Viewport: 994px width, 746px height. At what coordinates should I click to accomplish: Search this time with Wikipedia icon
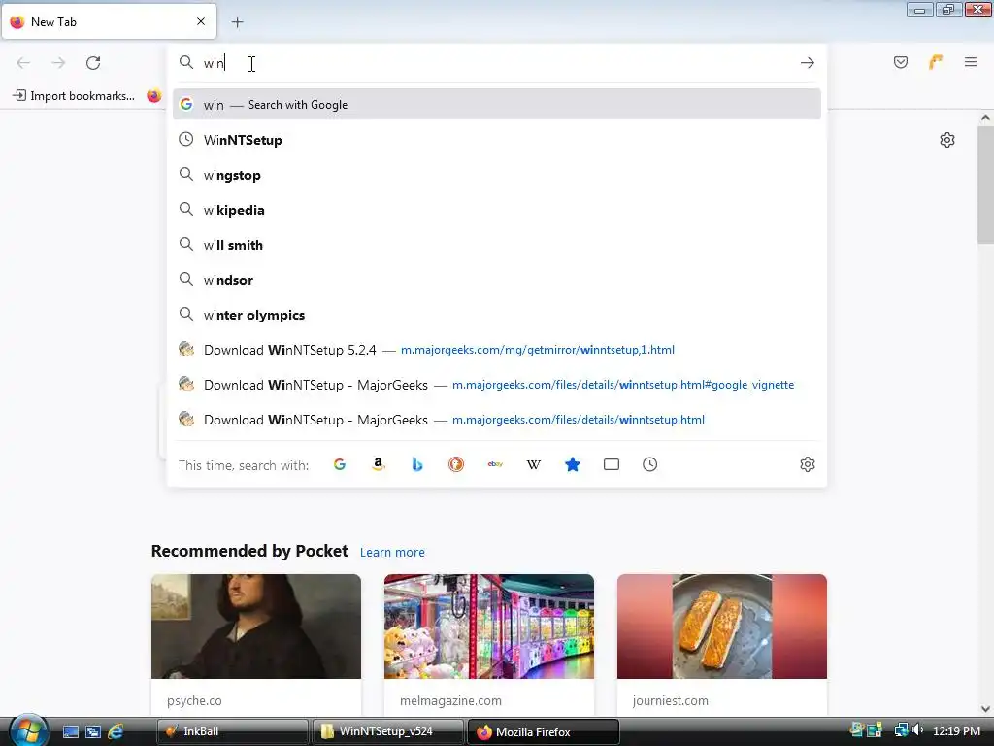[534, 464]
